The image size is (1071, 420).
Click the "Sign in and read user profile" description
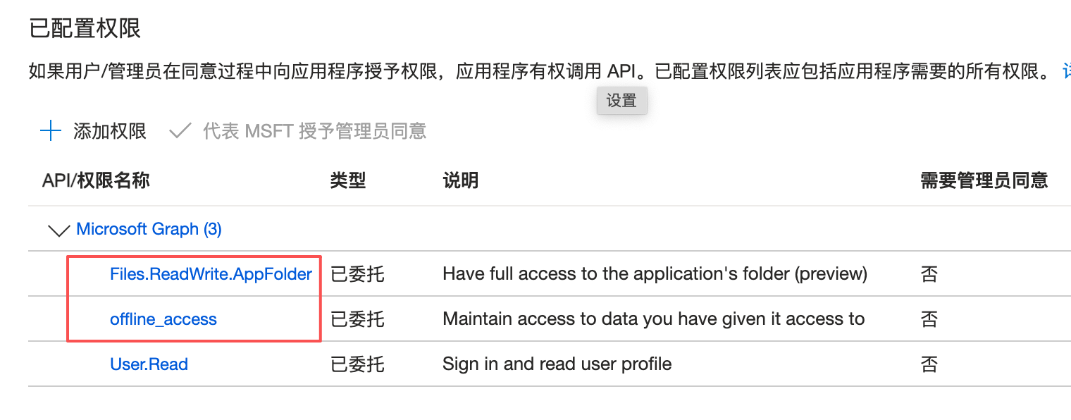pyautogui.click(x=557, y=364)
